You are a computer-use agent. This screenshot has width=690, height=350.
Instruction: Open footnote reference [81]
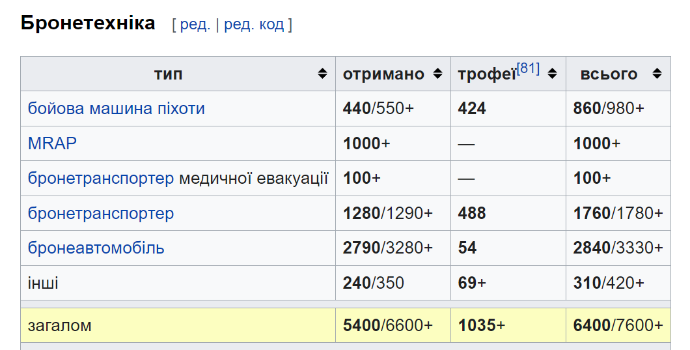[528, 68]
